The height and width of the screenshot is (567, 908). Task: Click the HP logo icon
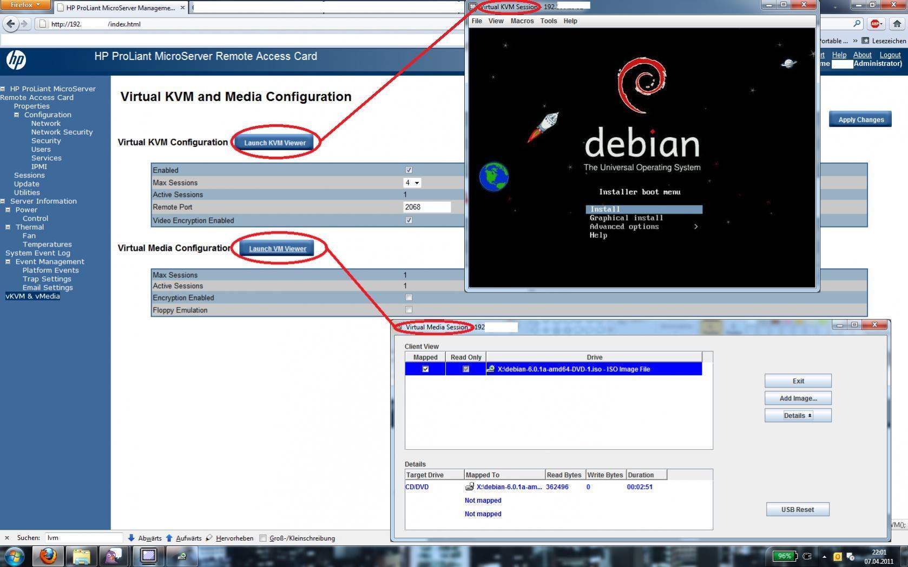[16, 60]
